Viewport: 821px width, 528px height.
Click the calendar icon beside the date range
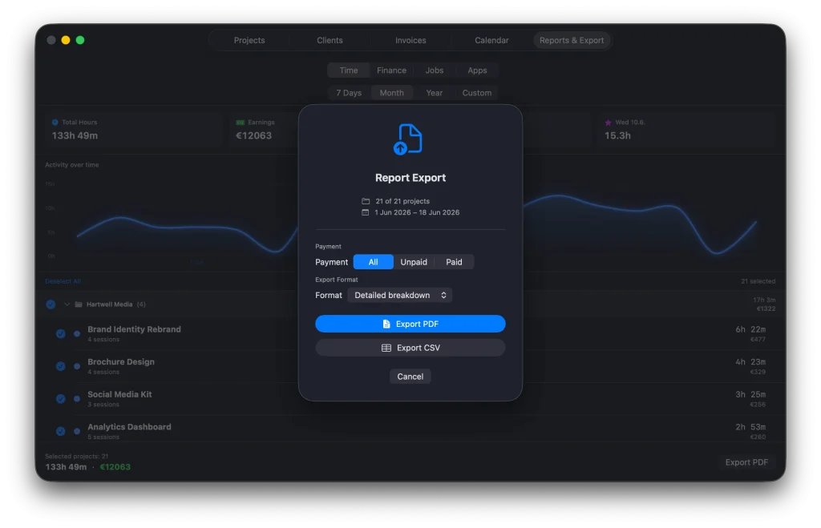pos(366,212)
